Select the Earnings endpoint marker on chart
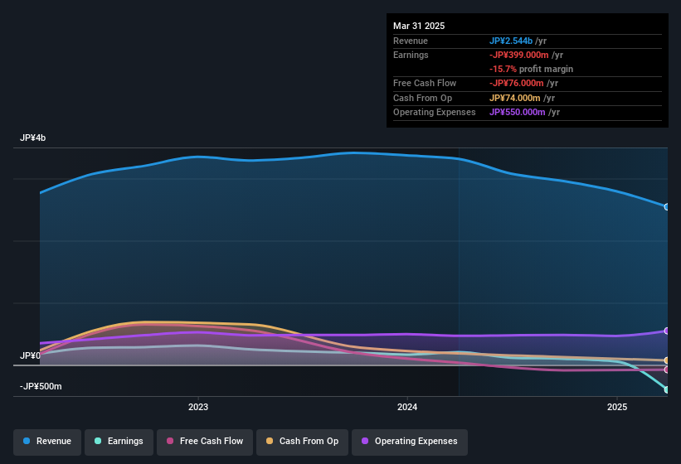This screenshot has height=464, width=681. coord(667,390)
